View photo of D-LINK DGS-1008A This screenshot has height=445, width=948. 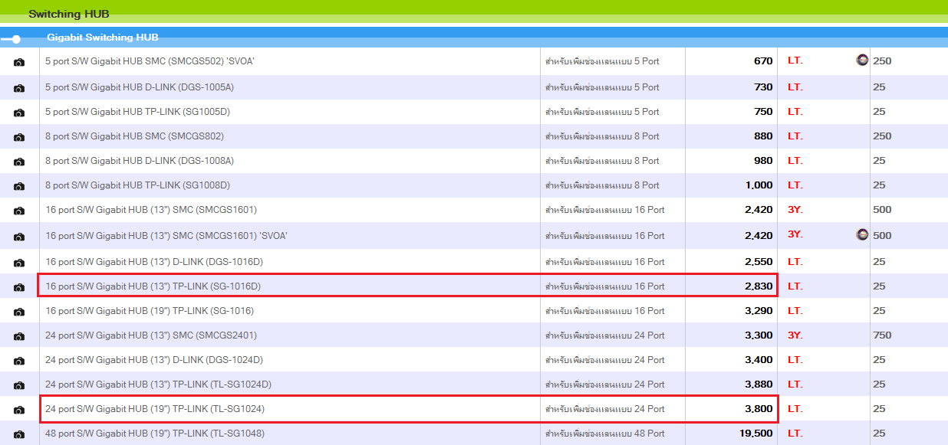coord(19,162)
